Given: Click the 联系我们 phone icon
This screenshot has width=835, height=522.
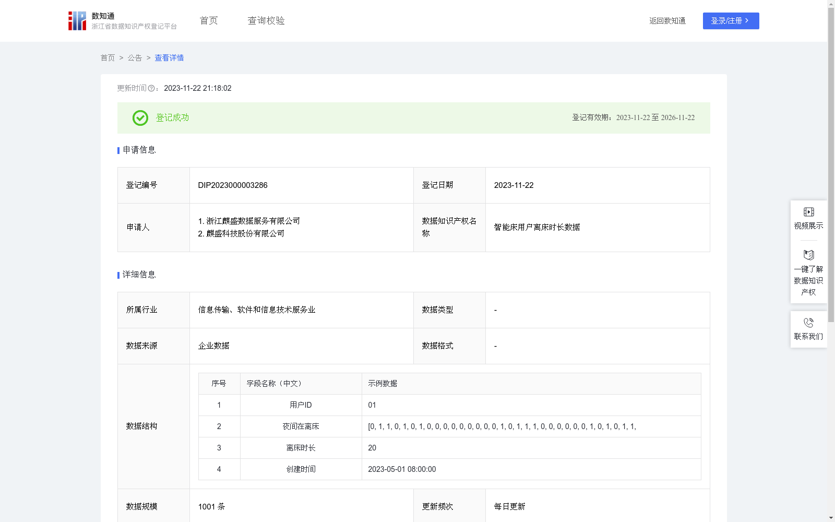Looking at the screenshot, I should pyautogui.click(x=809, y=323).
